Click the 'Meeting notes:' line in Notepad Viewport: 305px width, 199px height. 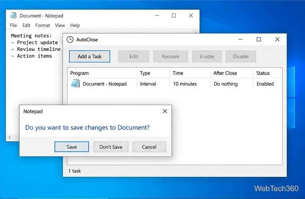click(x=32, y=36)
